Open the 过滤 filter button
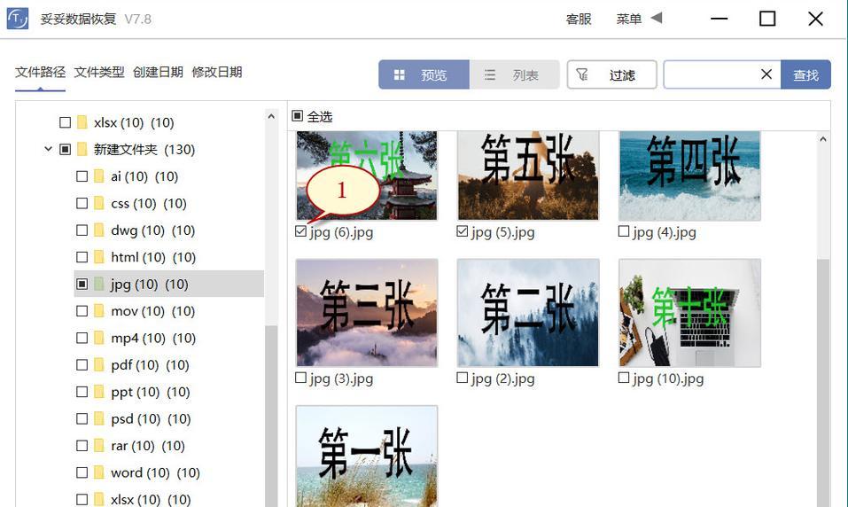Image resolution: width=848 pixels, height=507 pixels. [x=611, y=74]
